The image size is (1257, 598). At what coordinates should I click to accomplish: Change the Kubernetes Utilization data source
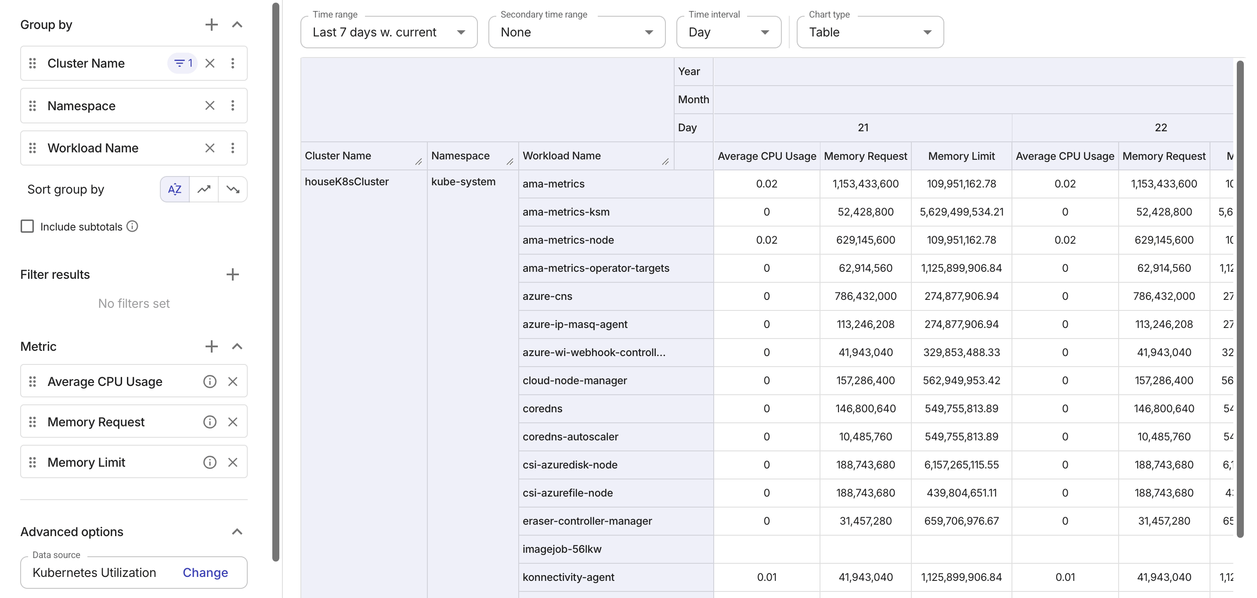[206, 573]
